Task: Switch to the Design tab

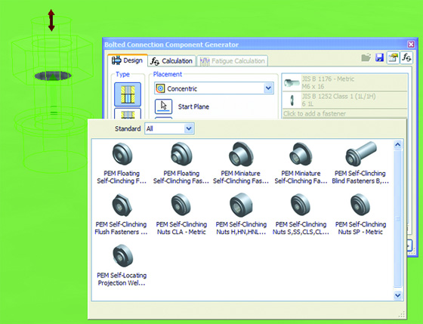Action: click(x=128, y=60)
